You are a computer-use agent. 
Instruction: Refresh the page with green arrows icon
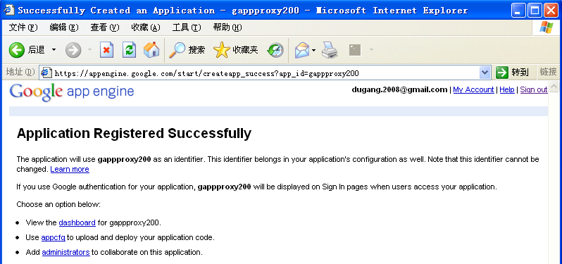click(x=129, y=50)
